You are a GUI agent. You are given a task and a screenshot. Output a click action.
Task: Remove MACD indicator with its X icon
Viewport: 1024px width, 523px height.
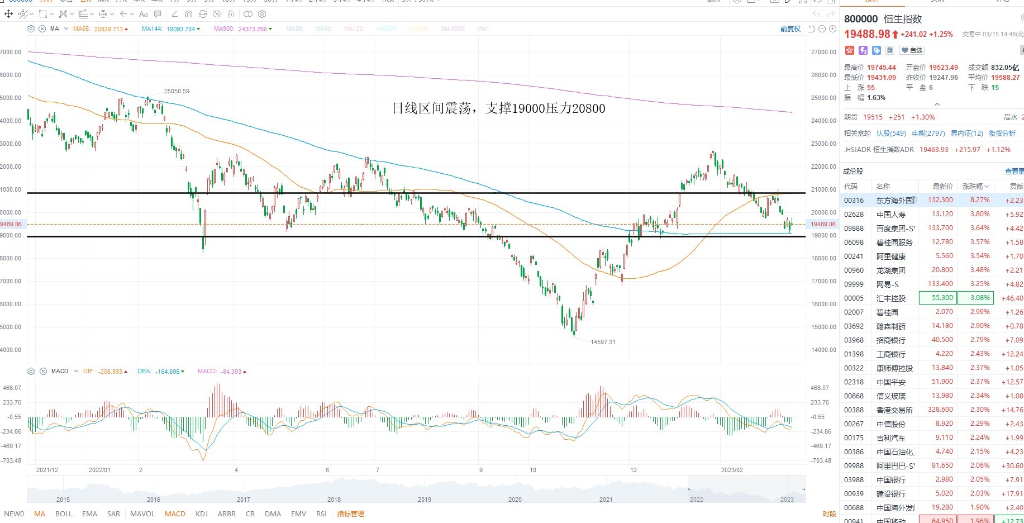click(x=42, y=371)
